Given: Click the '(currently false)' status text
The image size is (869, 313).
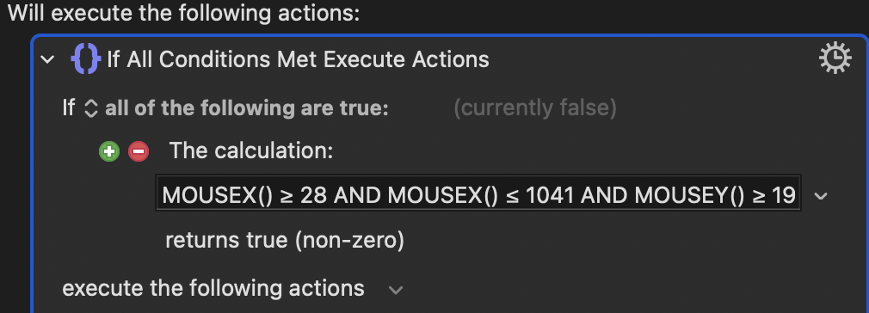Looking at the screenshot, I should point(535,108).
